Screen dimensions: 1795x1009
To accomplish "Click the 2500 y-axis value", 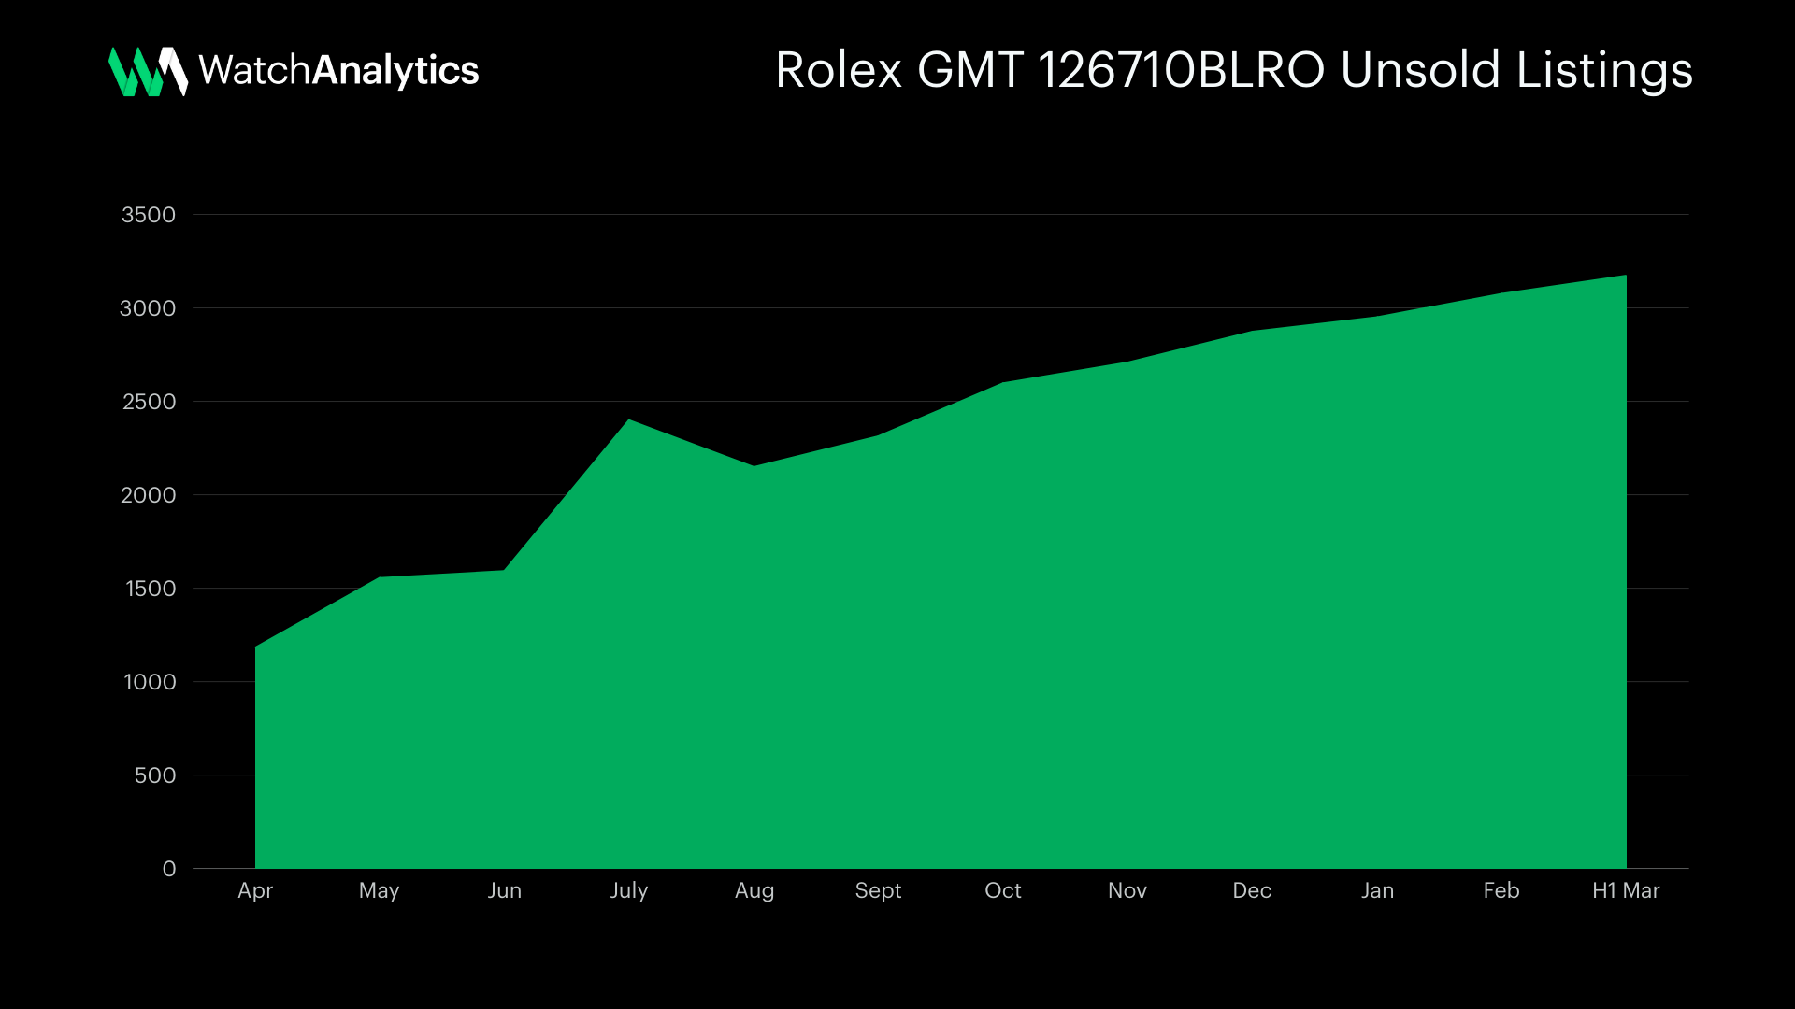I will [149, 402].
